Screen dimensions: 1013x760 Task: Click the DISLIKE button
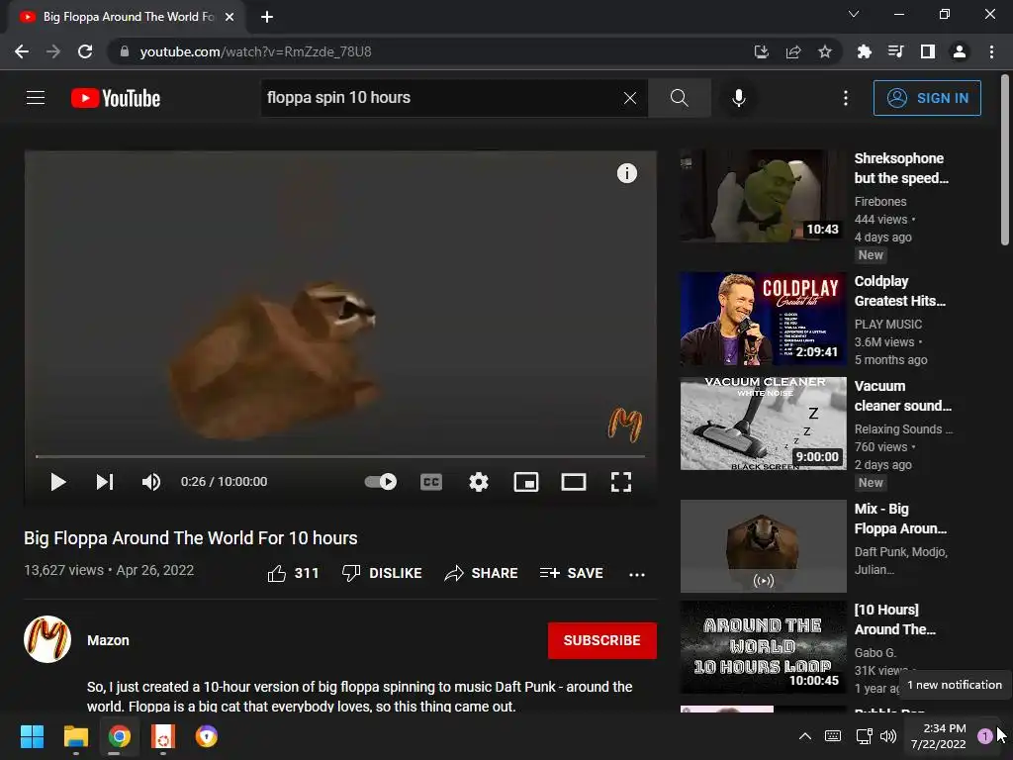(x=382, y=573)
